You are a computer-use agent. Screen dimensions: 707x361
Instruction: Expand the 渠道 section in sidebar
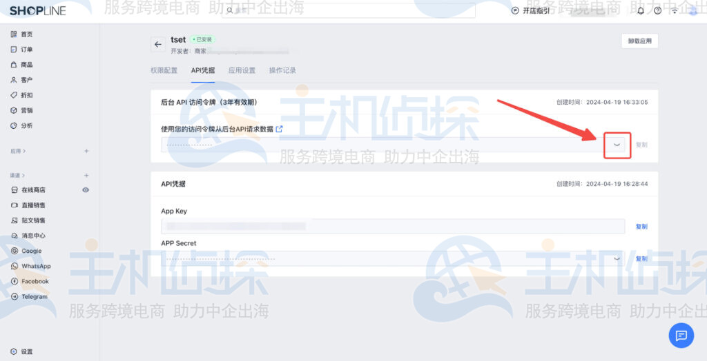18,176
